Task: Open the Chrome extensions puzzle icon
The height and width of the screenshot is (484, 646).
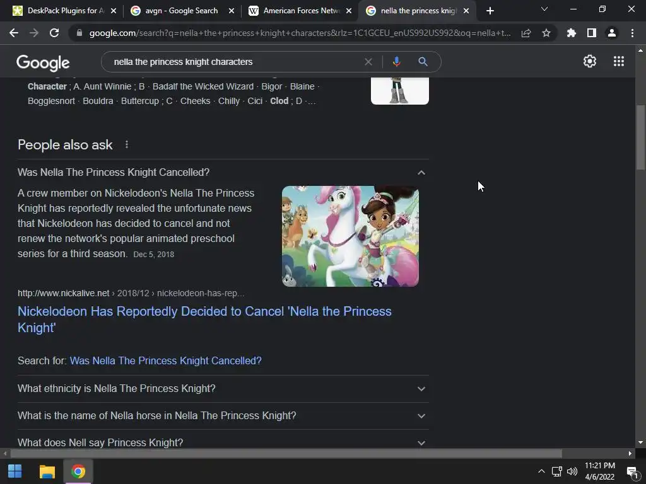Action: coord(572,33)
